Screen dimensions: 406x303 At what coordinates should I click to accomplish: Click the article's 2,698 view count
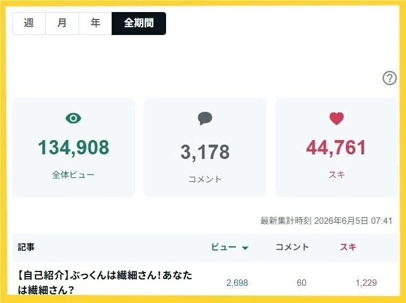[237, 282]
